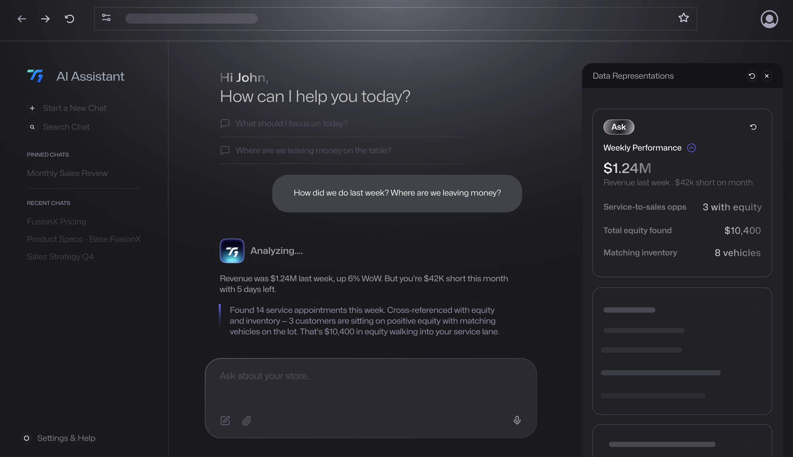Attach a file with the paperclip icon
This screenshot has height=457, width=793.
point(247,420)
